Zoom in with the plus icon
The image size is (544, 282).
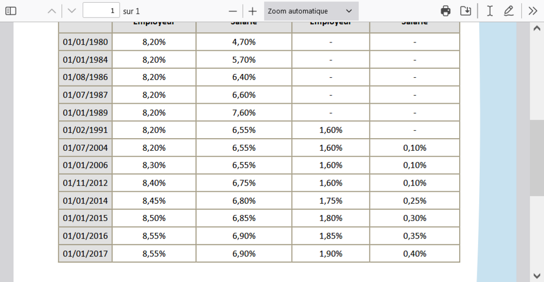tap(252, 11)
